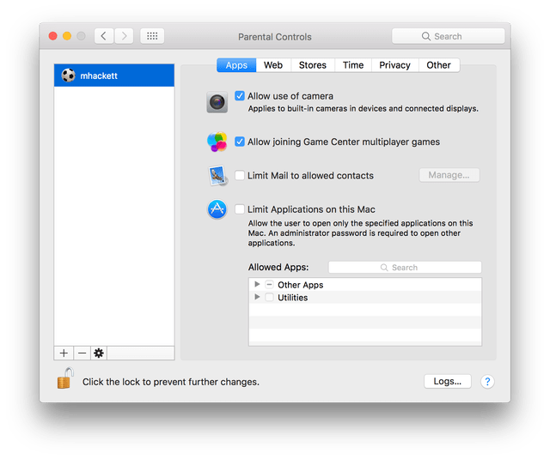550x459 pixels.
Task: Enable Limit Applications on this Mac
Action: point(240,209)
